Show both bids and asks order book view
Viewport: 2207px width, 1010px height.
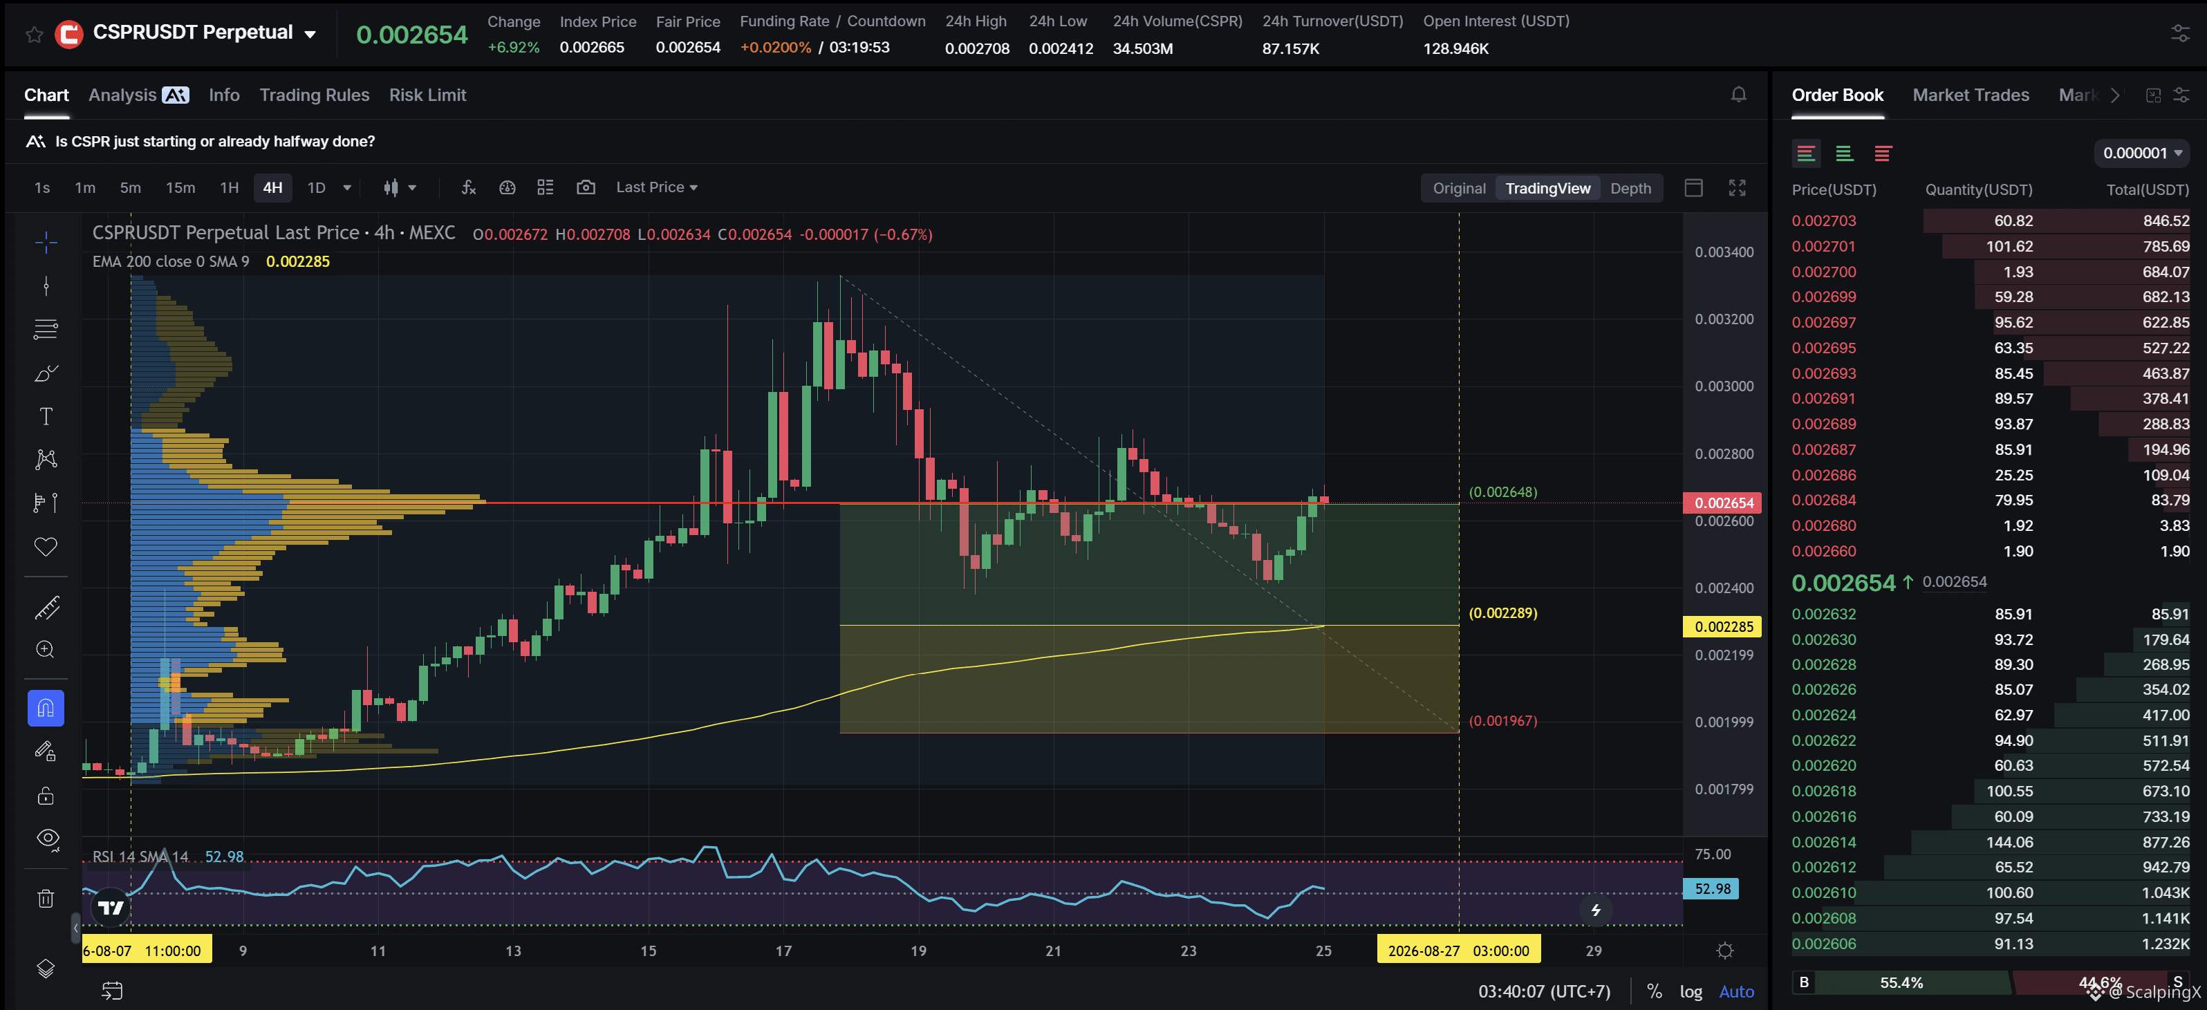pos(1806,153)
